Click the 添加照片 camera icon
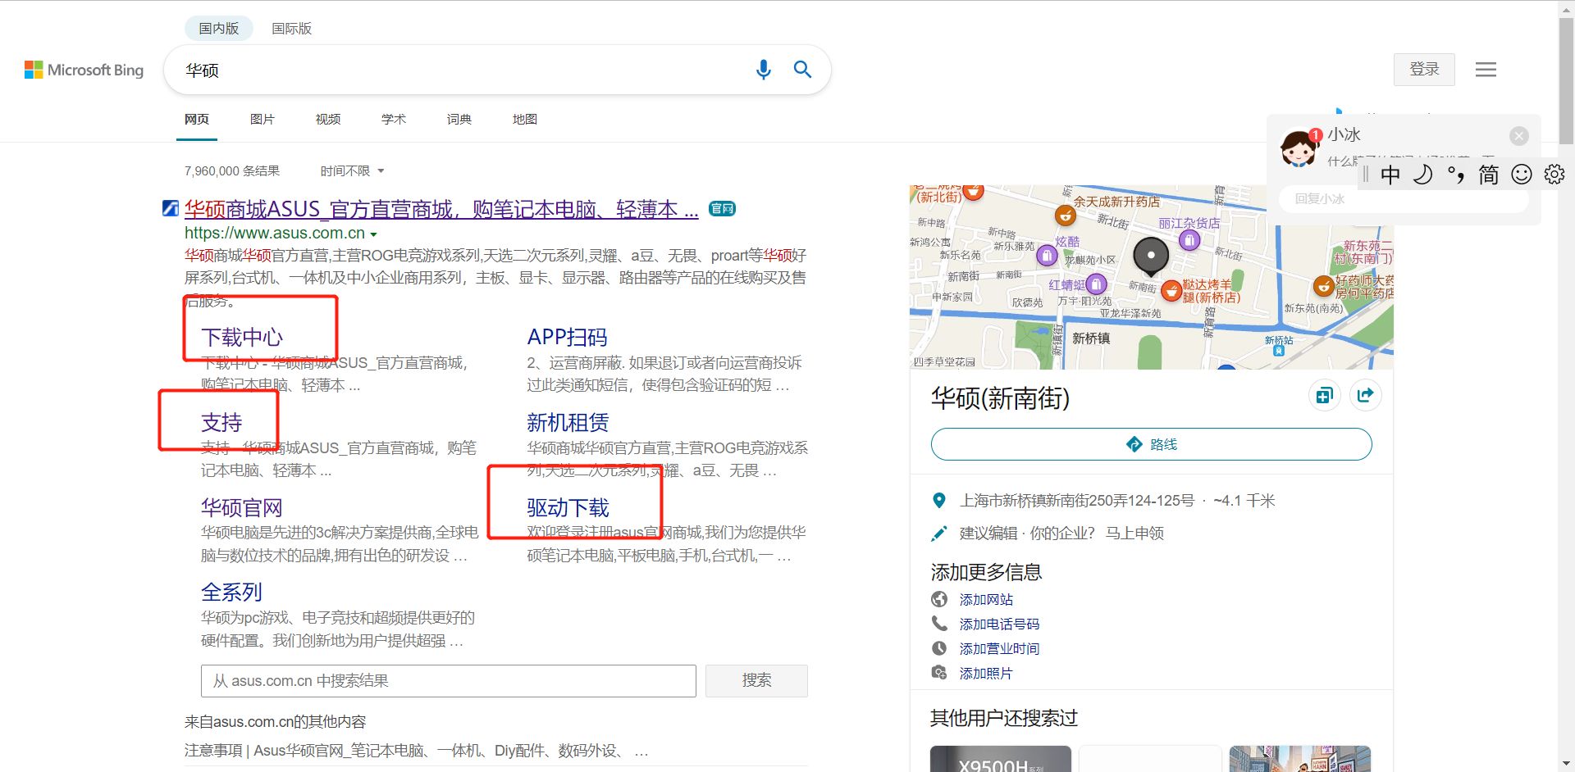This screenshot has width=1575, height=772. [x=940, y=672]
